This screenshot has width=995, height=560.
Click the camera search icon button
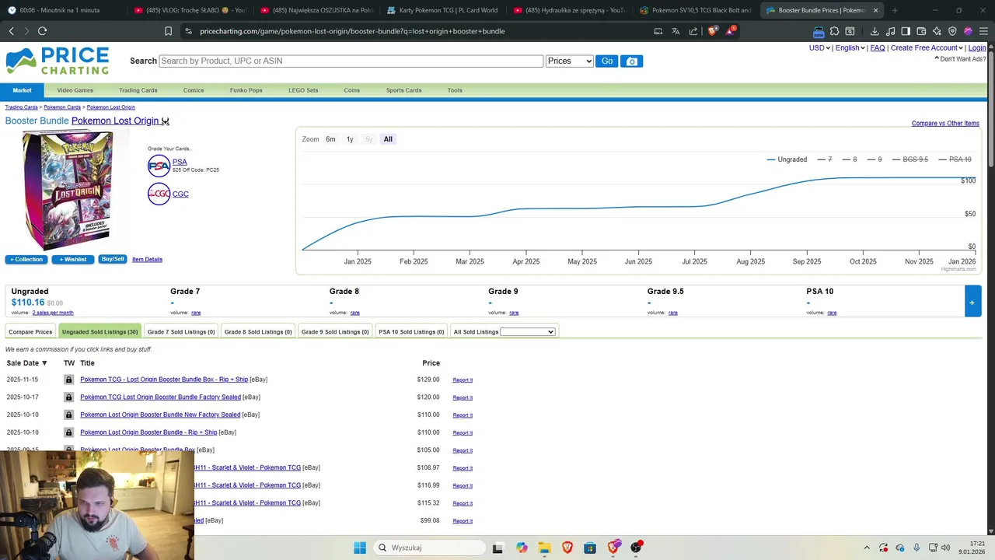[x=631, y=61]
